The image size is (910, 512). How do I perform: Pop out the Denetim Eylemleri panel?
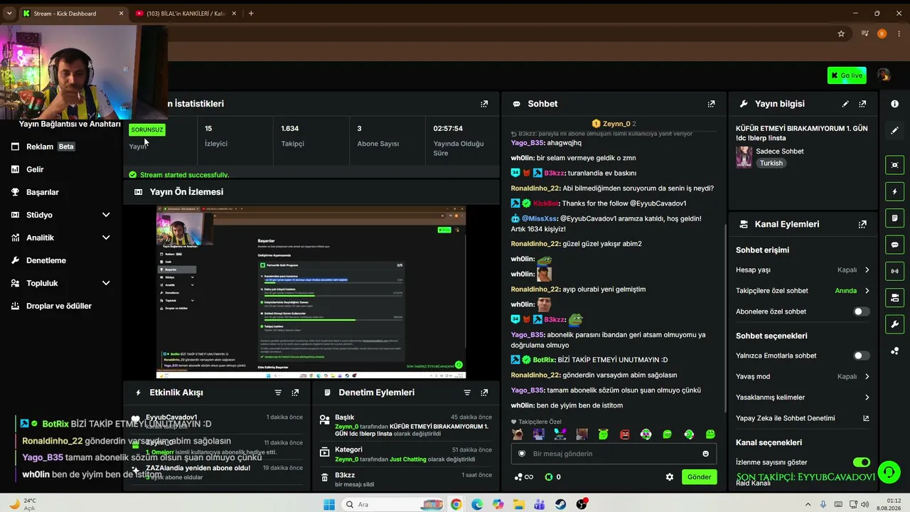tap(484, 393)
